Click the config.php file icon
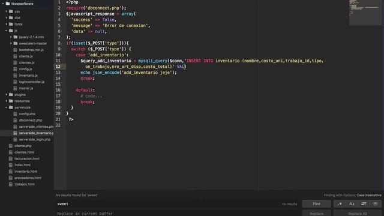Image resolution: width=384 pixels, height=216 pixels. pyautogui.click(x=15, y=113)
